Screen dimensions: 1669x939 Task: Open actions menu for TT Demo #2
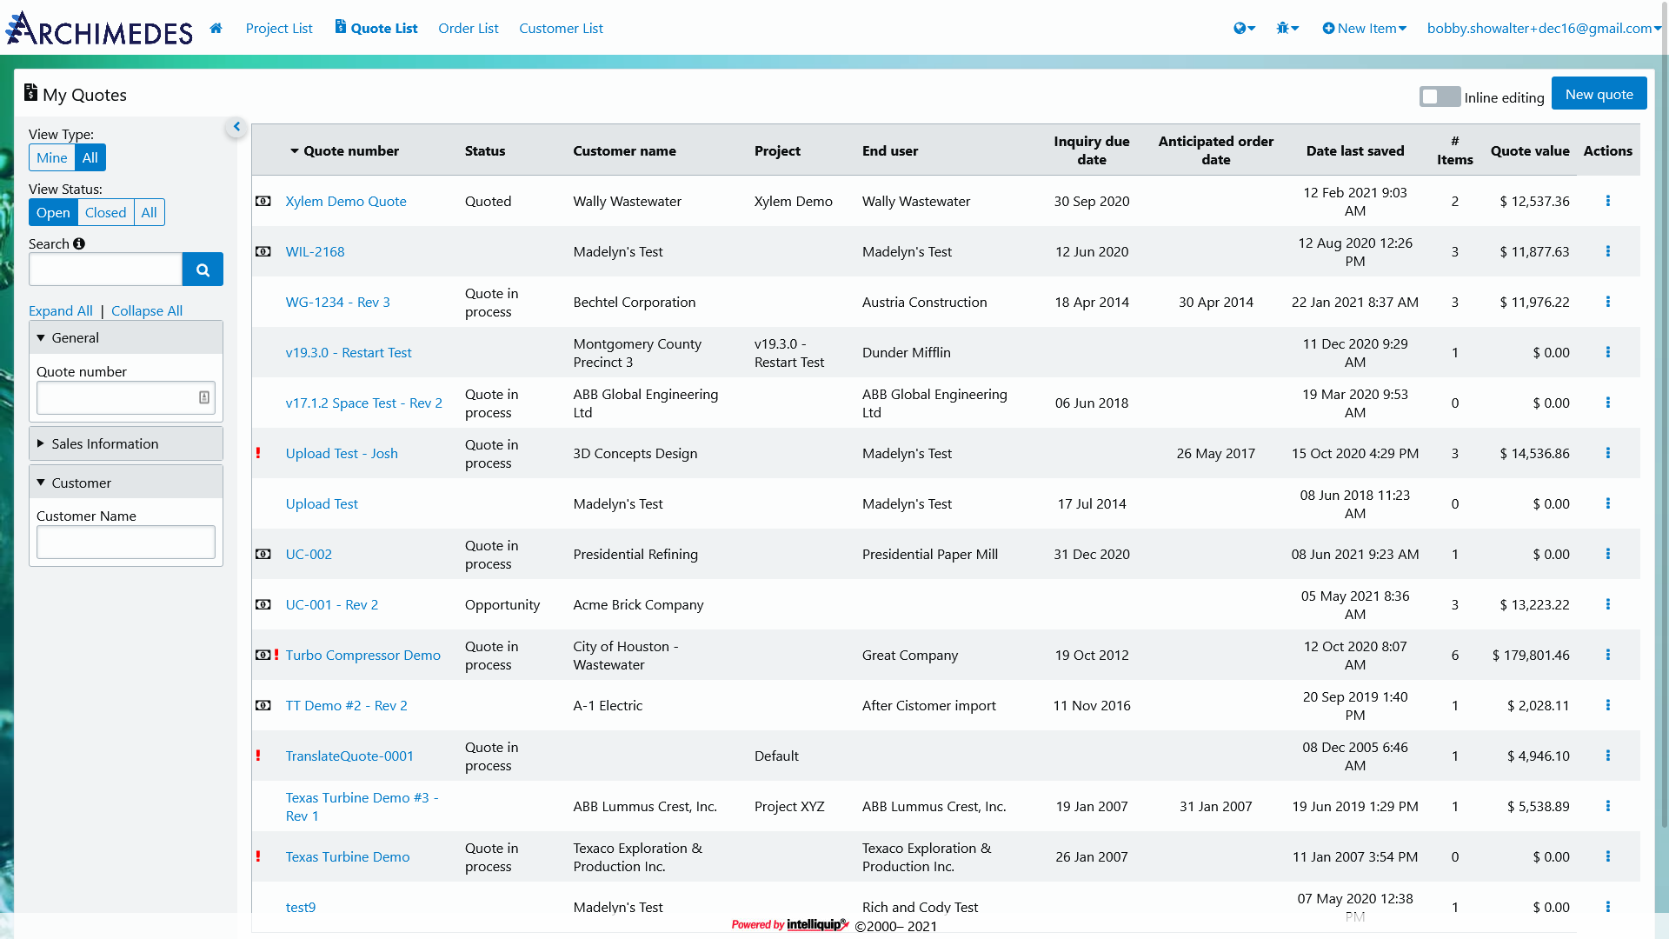click(1607, 705)
